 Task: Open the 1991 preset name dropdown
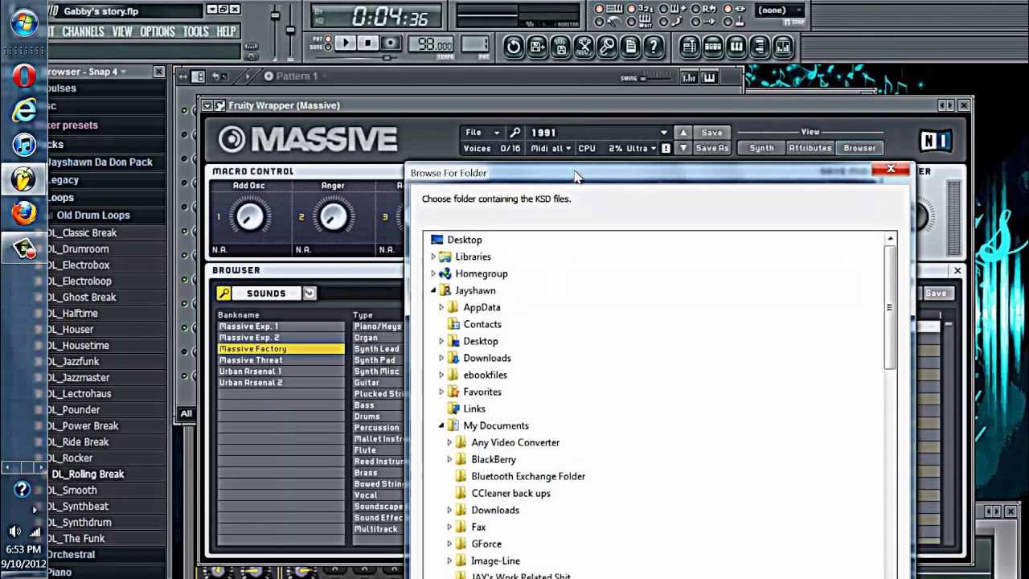point(599,133)
